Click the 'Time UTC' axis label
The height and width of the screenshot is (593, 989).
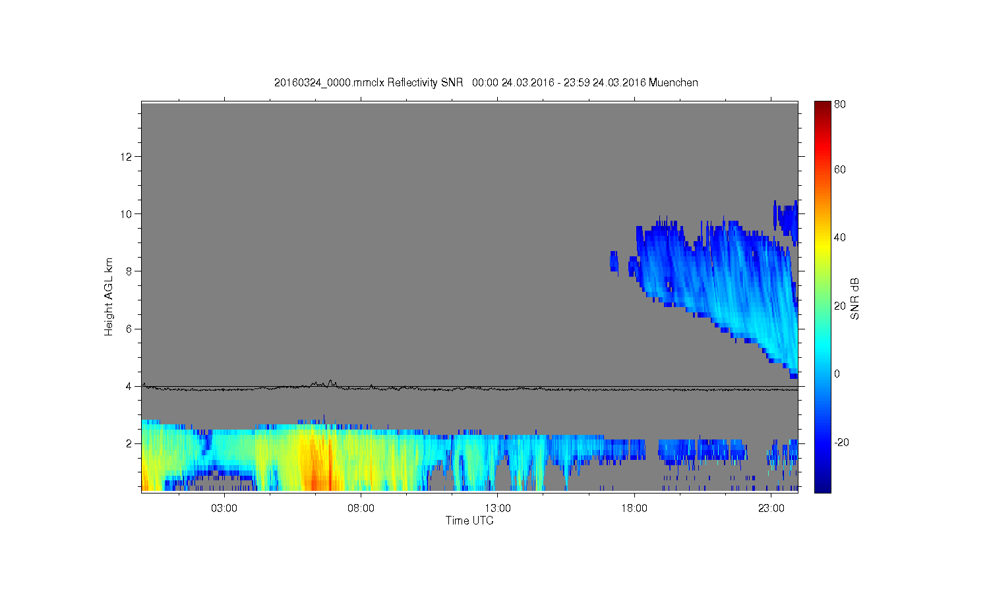(x=469, y=521)
